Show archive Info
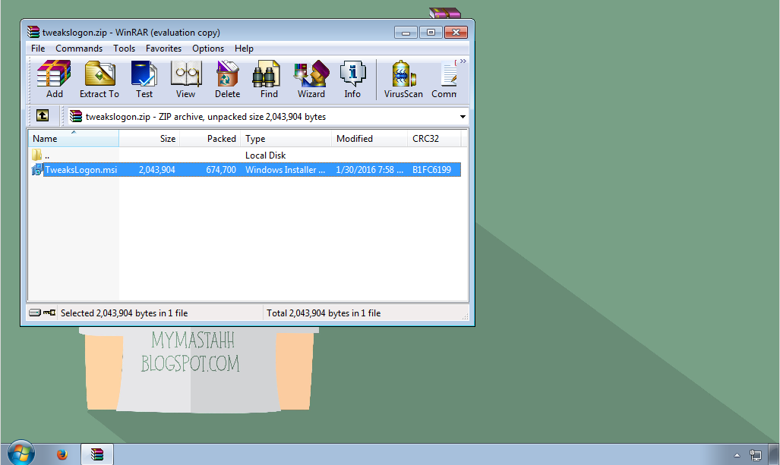This screenshot has height=465, width=780. [352, 80]
